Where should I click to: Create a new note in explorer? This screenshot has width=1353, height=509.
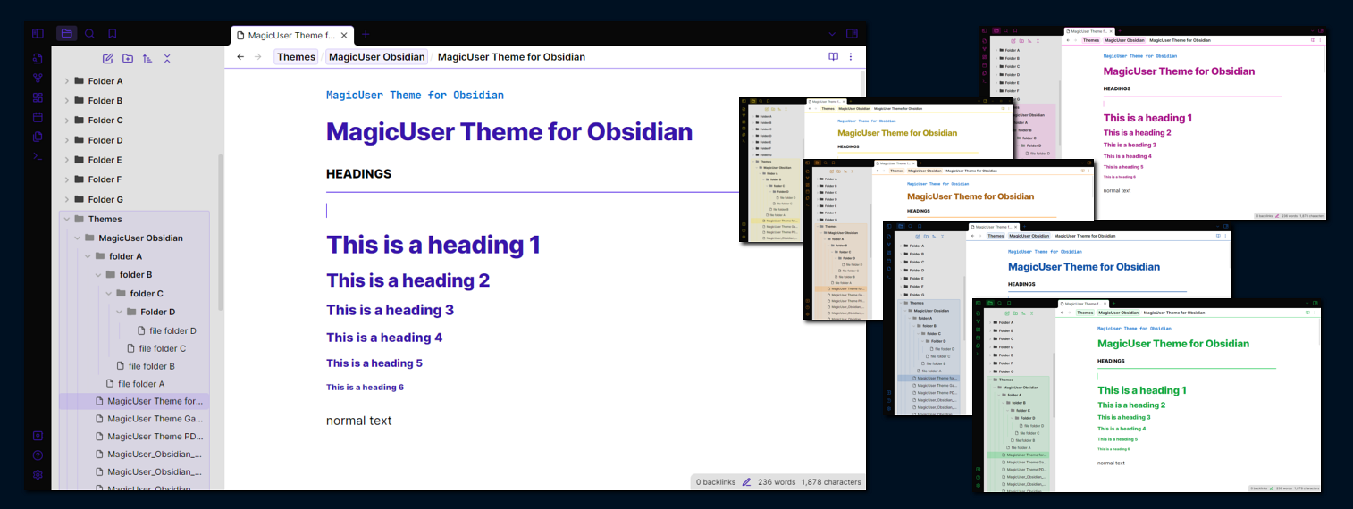(108, 59)
